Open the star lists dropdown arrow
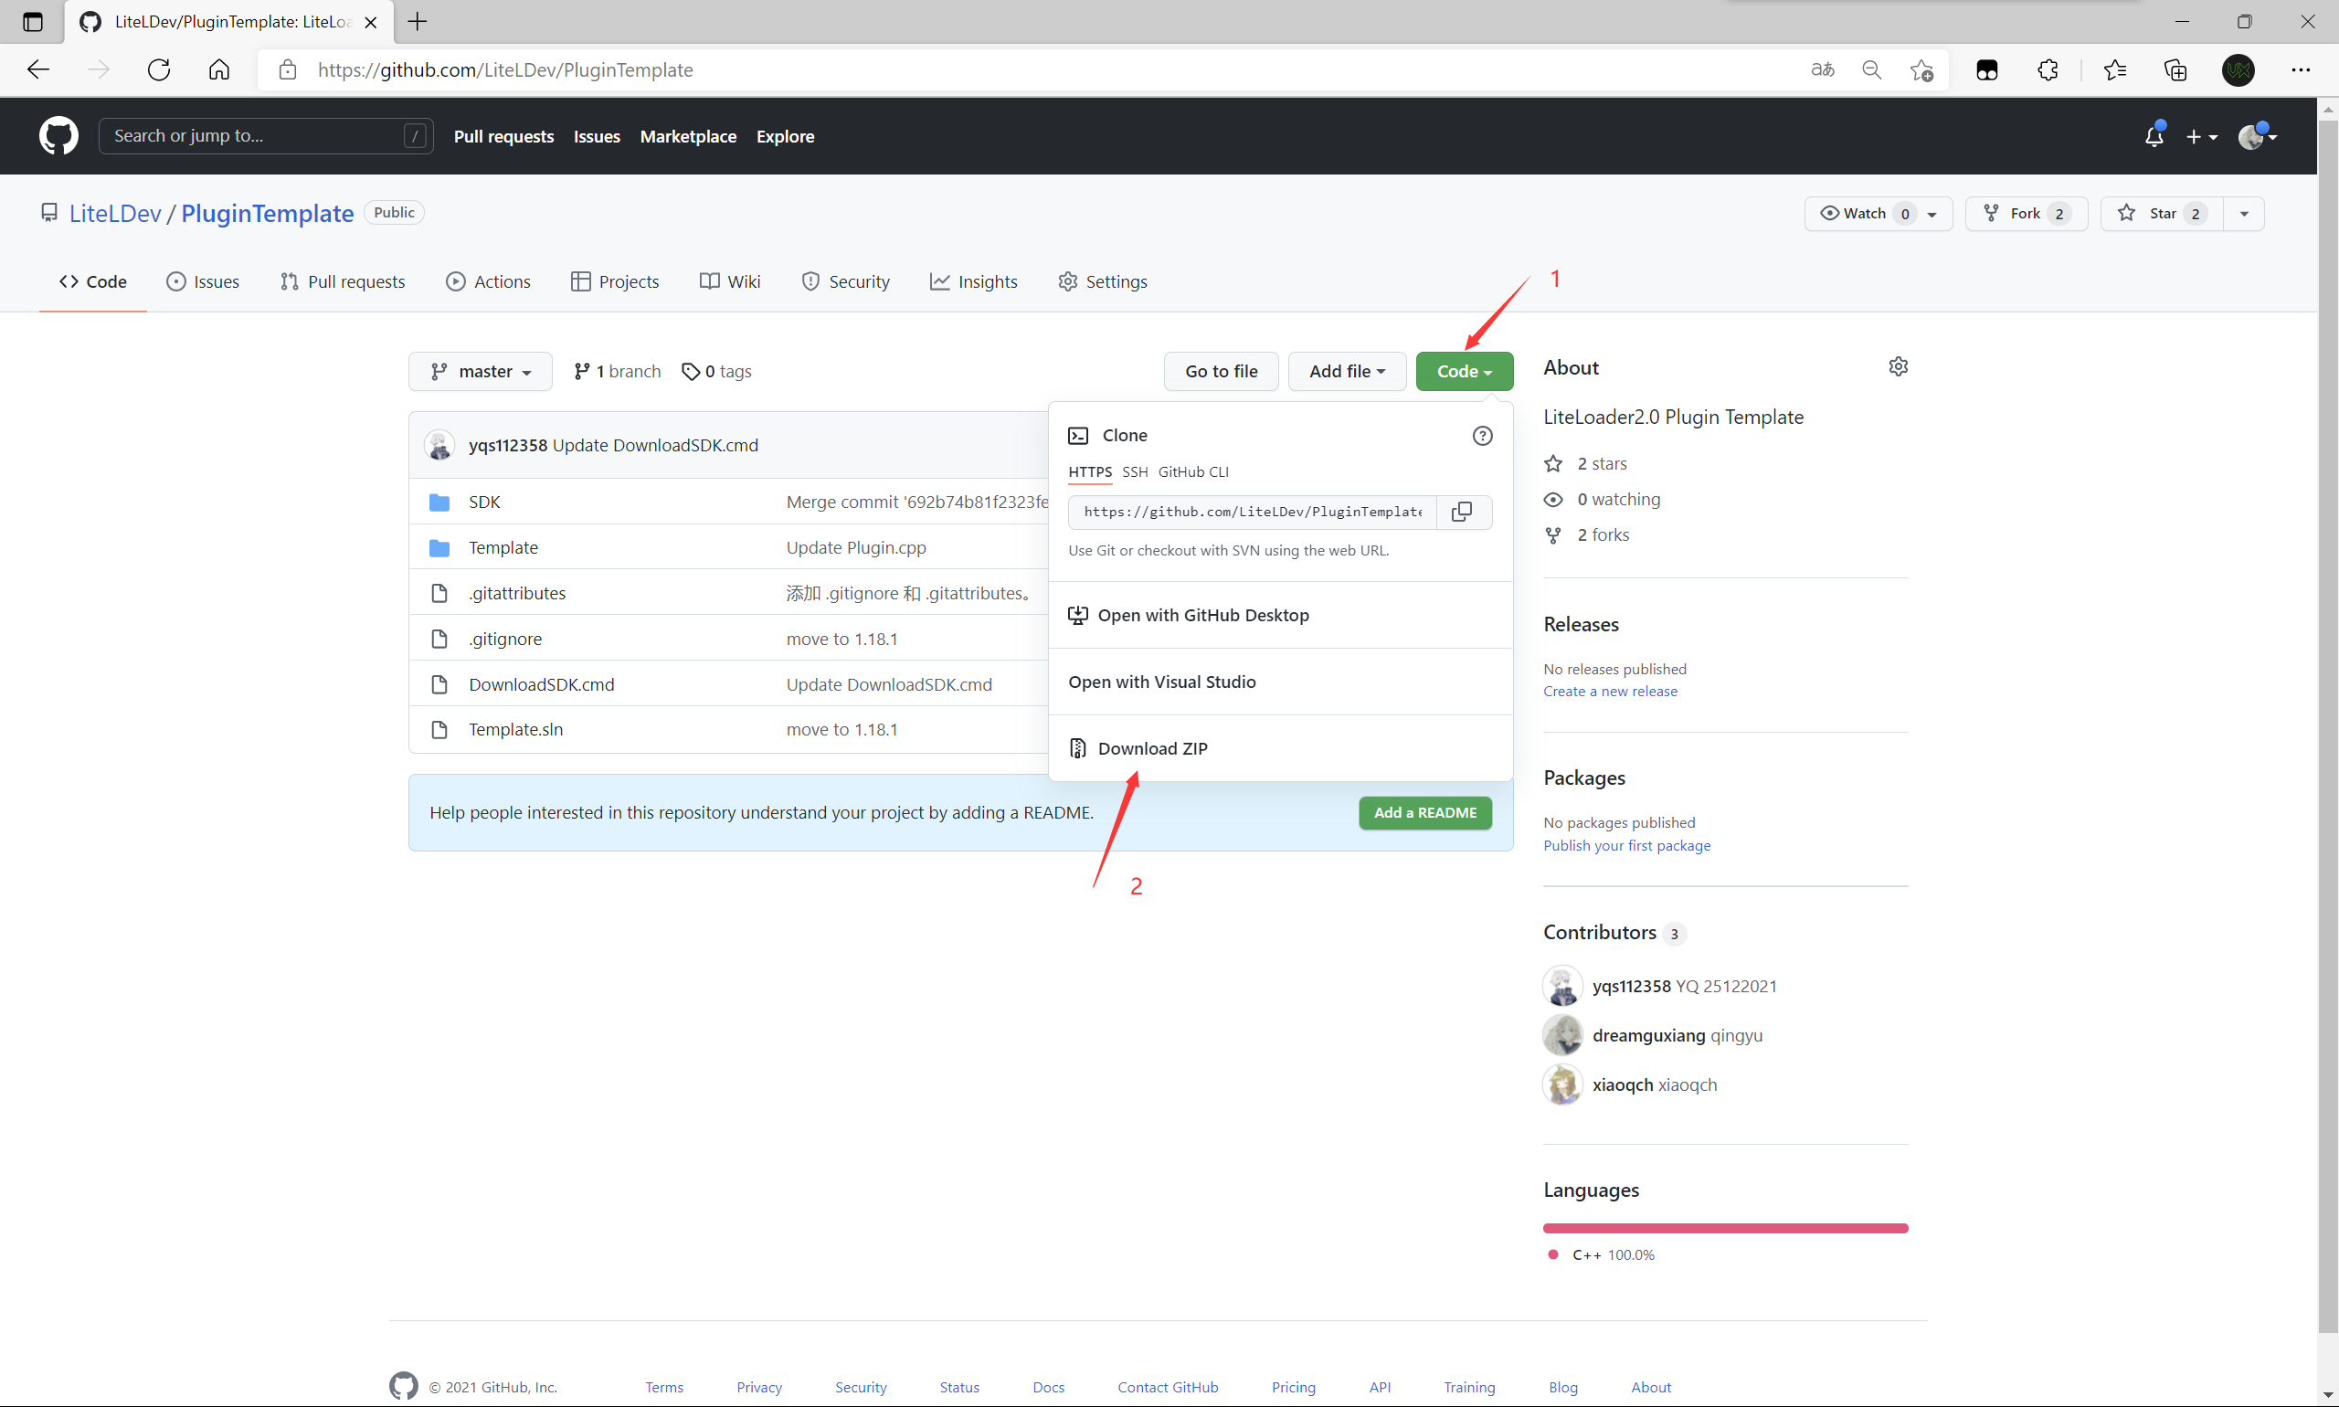 [x=2243, y=213]
